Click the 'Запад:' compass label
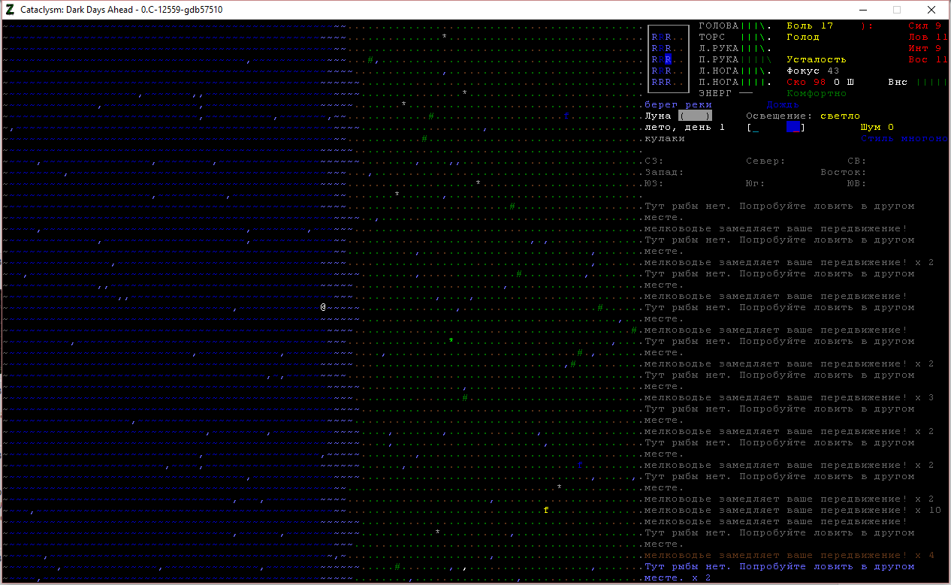The width and height of the screenshot is (951, 585). coord(664,172)
